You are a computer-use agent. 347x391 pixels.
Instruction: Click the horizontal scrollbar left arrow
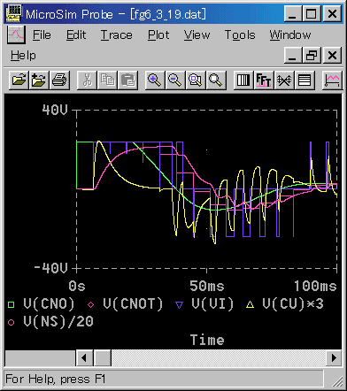click(85, 358)
